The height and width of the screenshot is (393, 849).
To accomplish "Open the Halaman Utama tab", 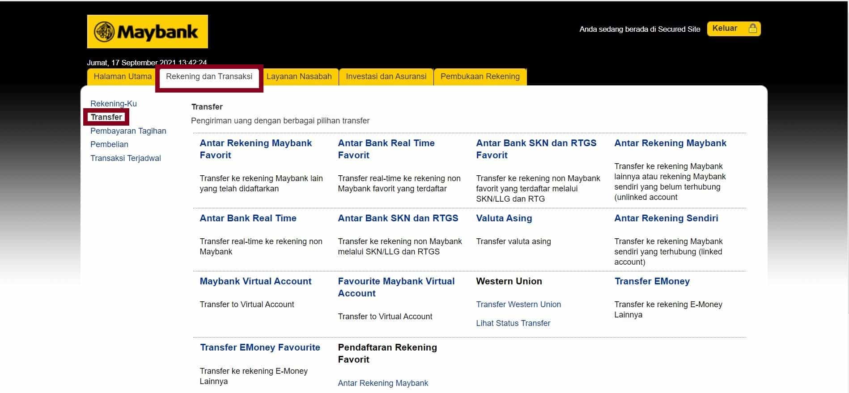I will pyautogui.click(x=123, y=76).
